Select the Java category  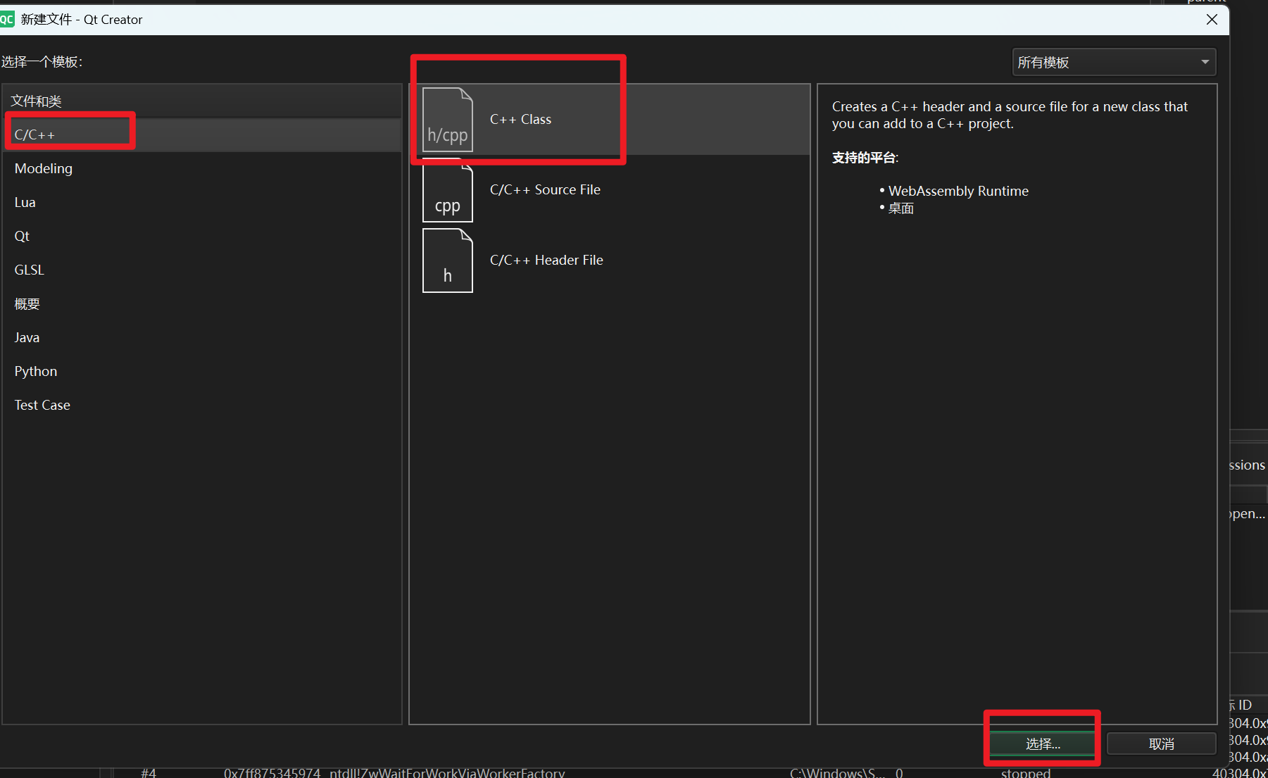click(202, 337)
